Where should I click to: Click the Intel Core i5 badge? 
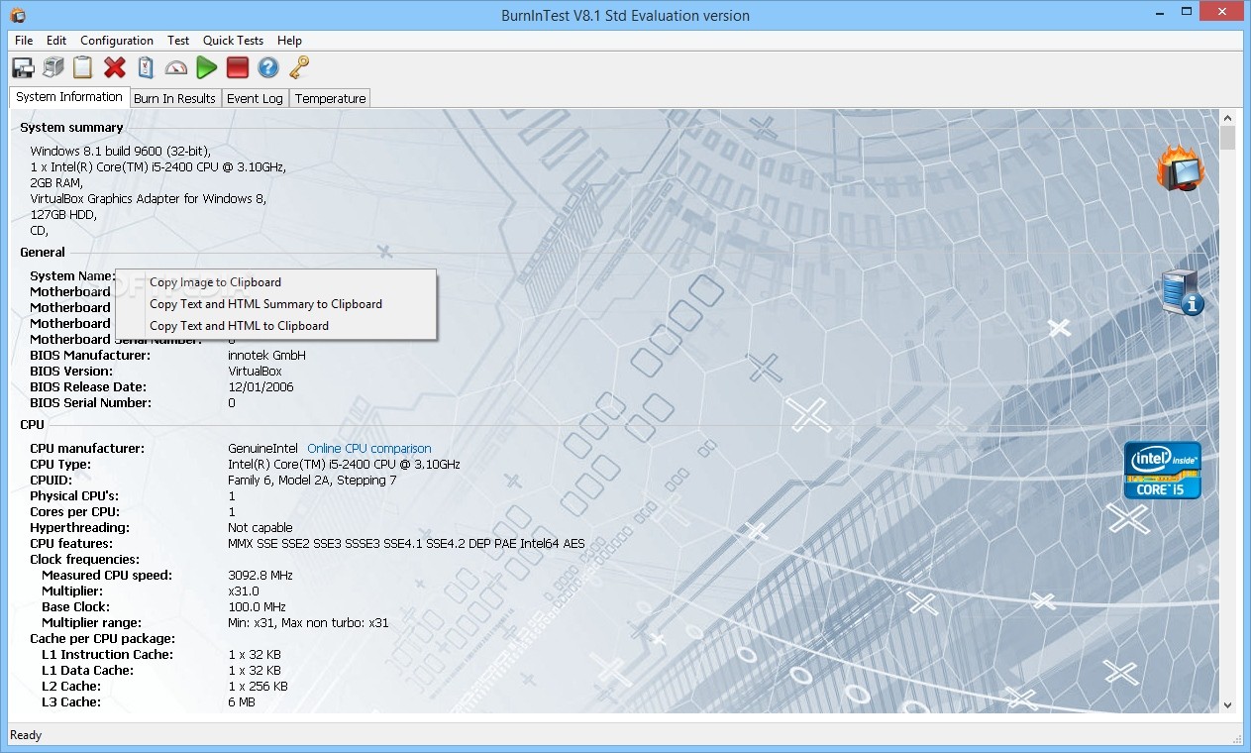coord(1163,470)
